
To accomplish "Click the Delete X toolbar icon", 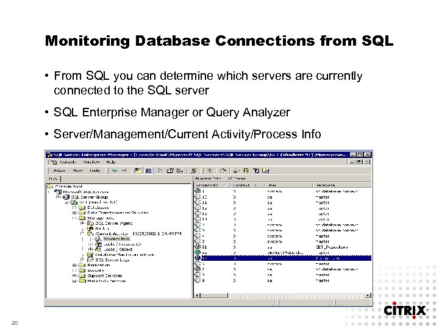I will (x=160, y=171).
